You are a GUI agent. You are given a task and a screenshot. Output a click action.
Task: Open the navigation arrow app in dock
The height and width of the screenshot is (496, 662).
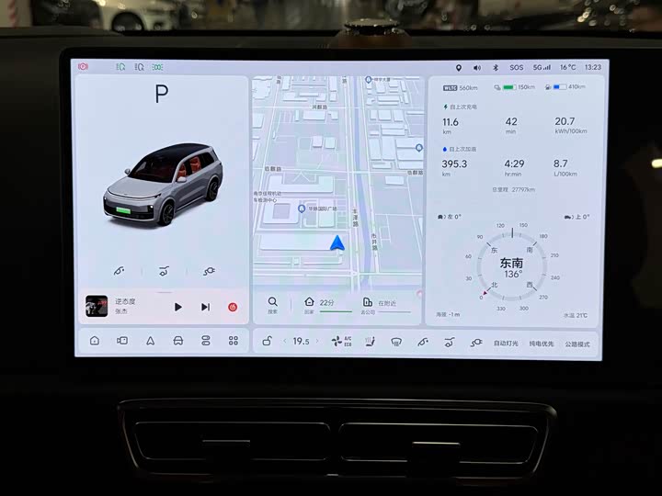click(150, 341)
